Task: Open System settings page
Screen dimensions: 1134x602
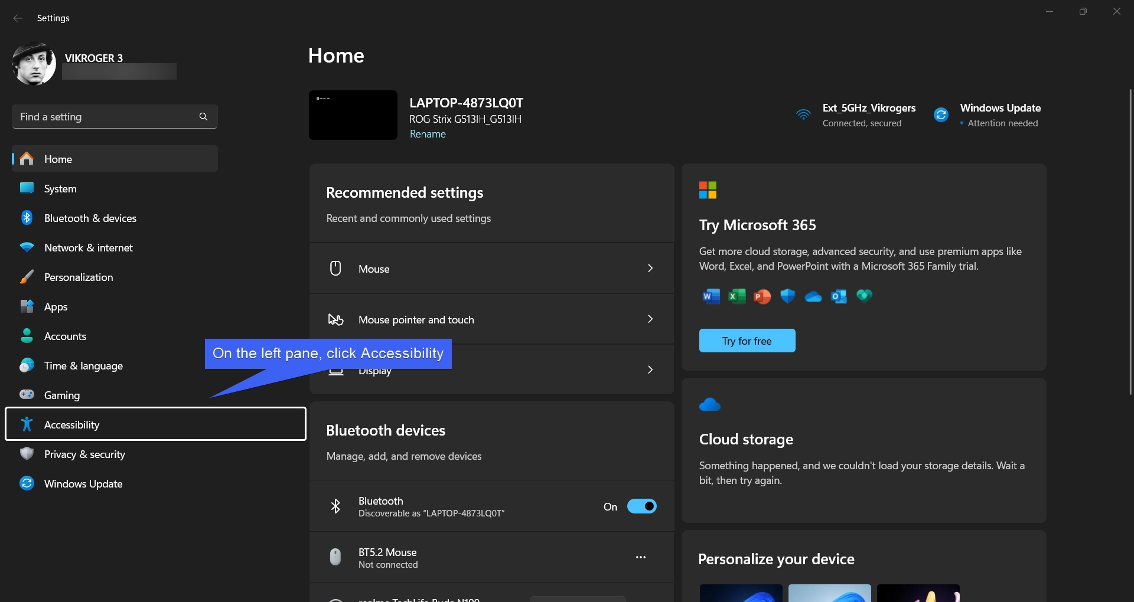Action: [x=115, y=188]
